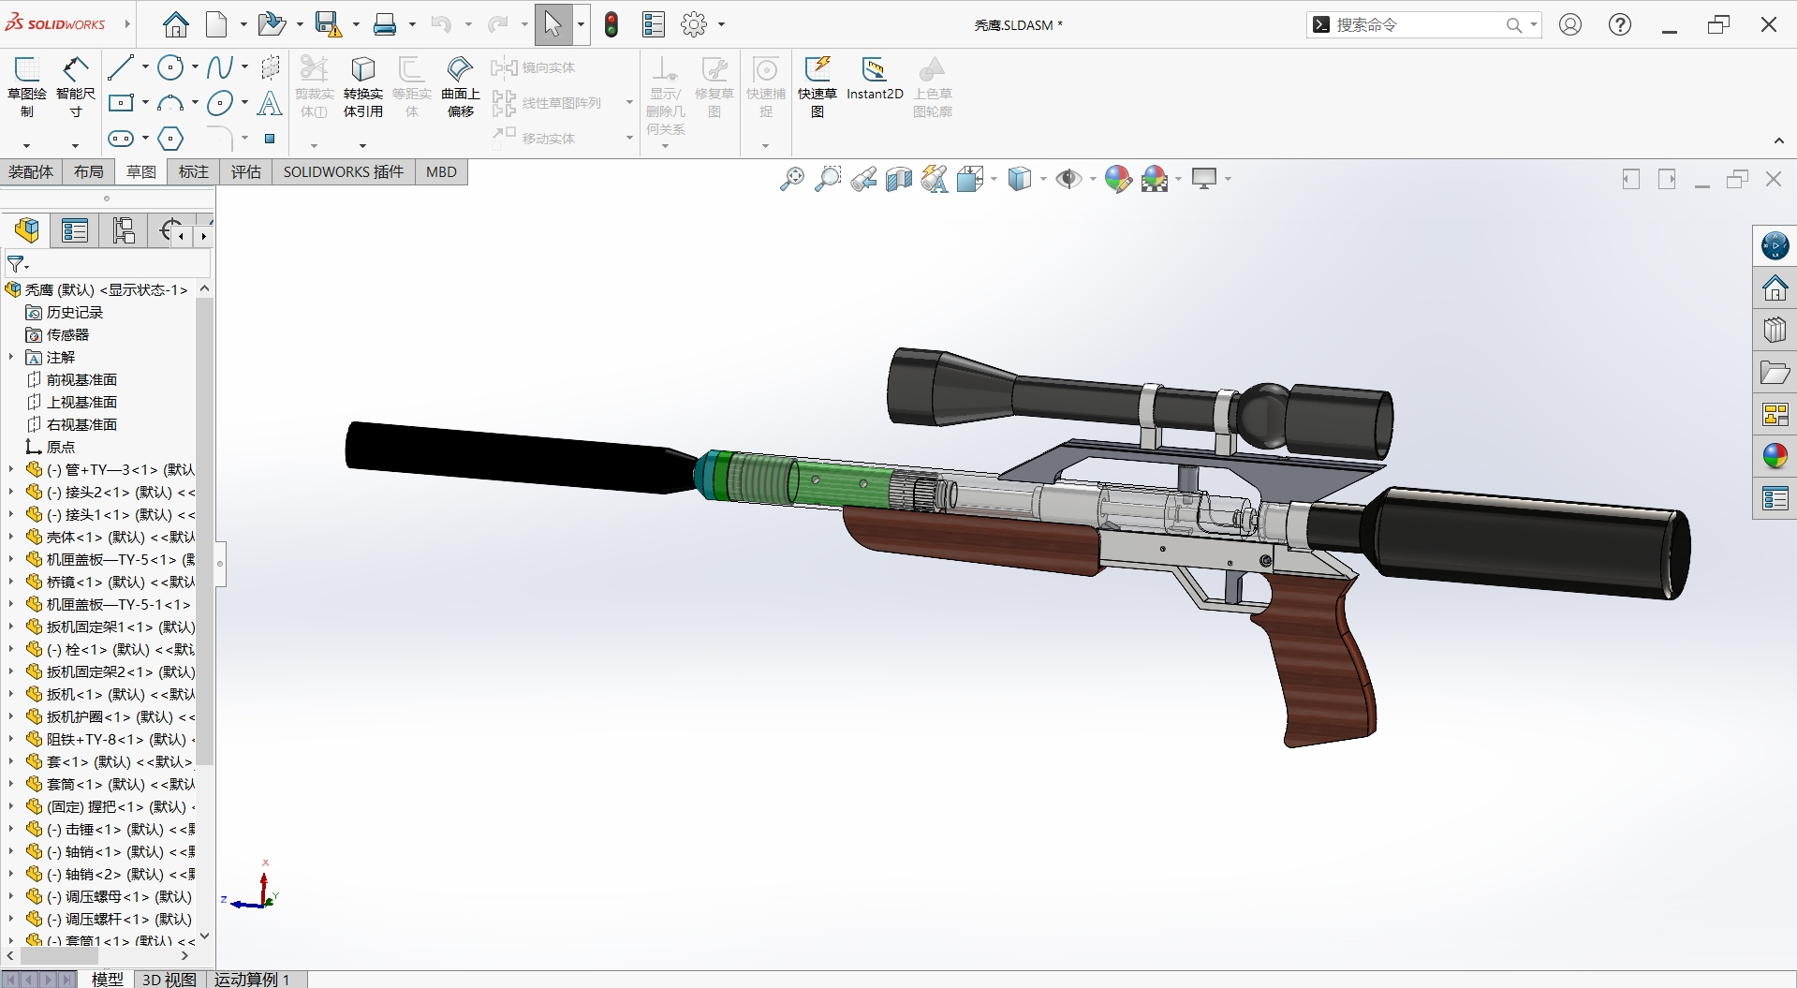Select the PropertyManager tab
Viewport: 1797px width, 988px height.
point(75,230)
